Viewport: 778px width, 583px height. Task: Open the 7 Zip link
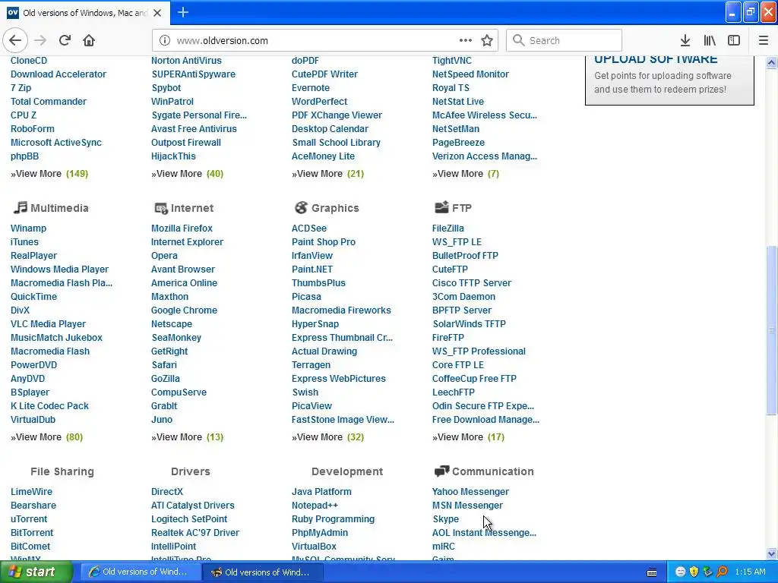point(21,88)
